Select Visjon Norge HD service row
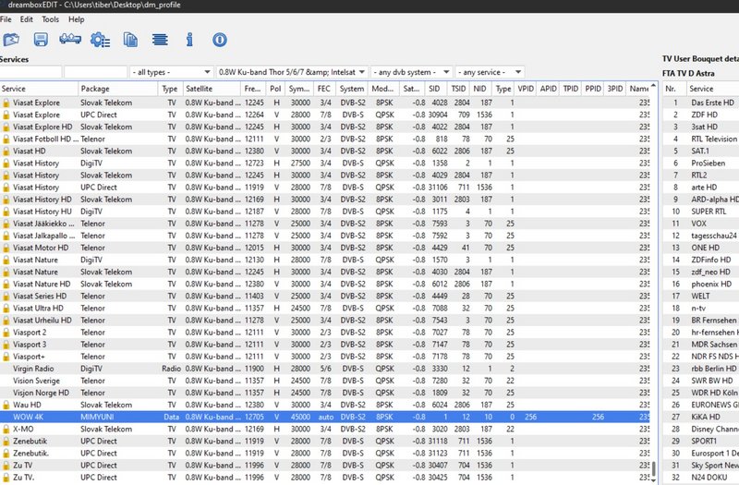Viewport: 739px width, 485px height. click(x=325, y=394)
